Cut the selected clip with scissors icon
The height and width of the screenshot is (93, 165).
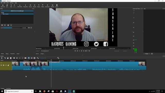coord(5,58)
